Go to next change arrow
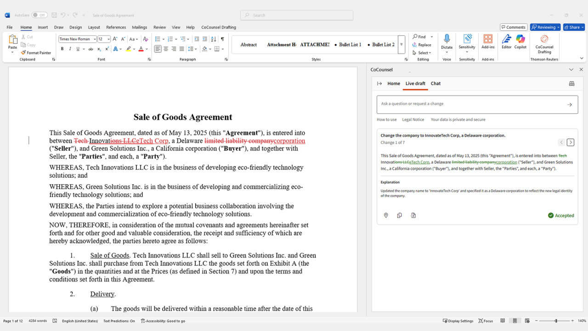The image size is (588, 331). pos(571,142)
